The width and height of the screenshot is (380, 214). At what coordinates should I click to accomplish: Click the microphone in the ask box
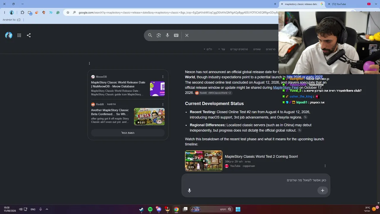point(189,191)
